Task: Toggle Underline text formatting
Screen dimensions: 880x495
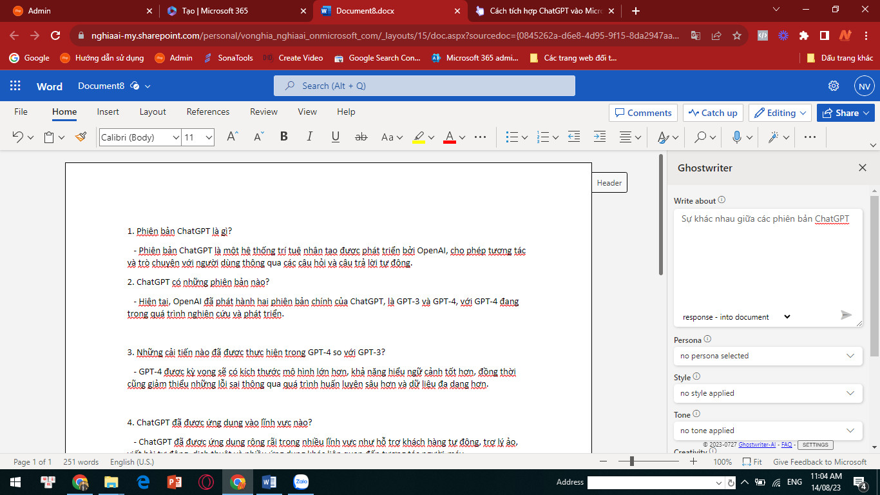Action: tap(335, 137)
